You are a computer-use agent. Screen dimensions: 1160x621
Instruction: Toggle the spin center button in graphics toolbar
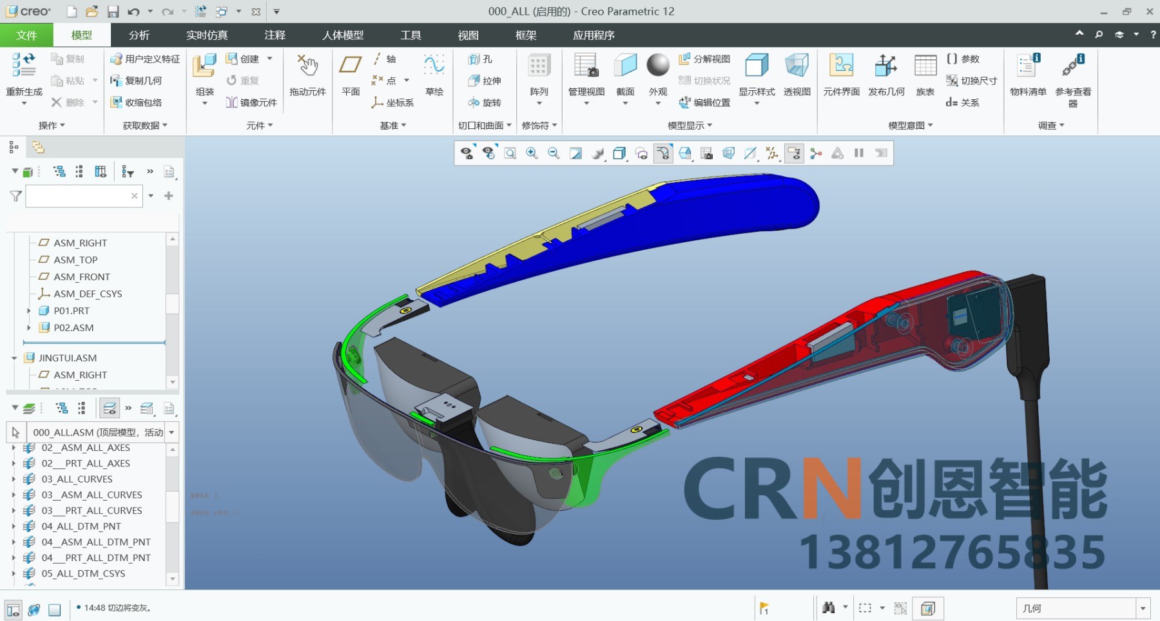click(x=816, y=153)
